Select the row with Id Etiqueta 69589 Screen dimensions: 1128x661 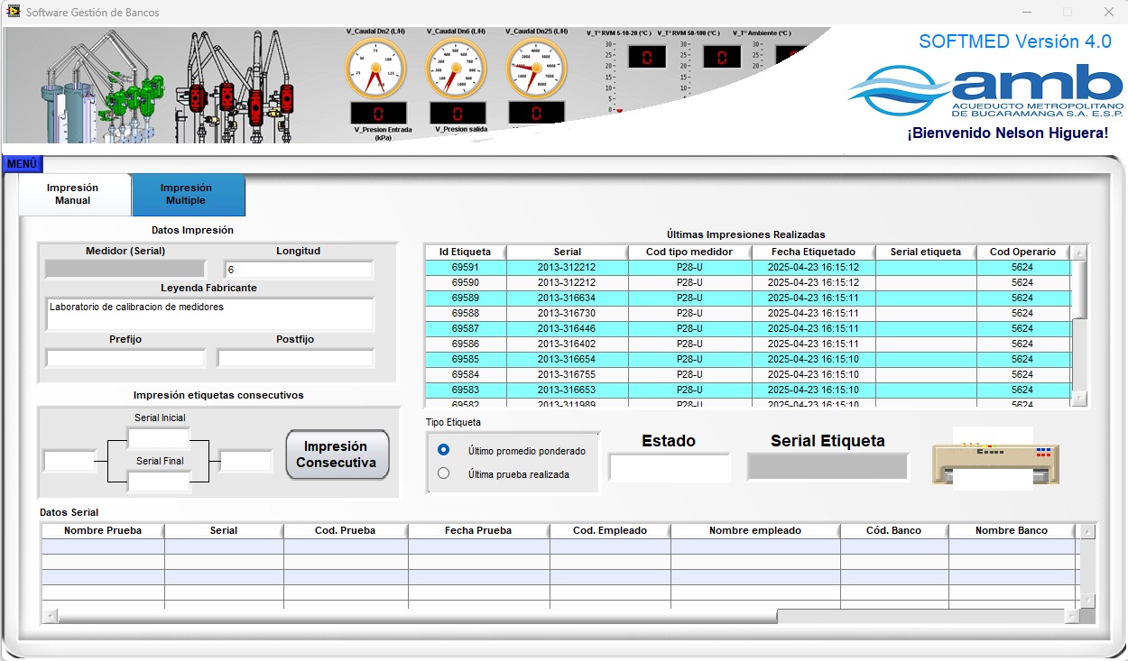click(747, 298)
